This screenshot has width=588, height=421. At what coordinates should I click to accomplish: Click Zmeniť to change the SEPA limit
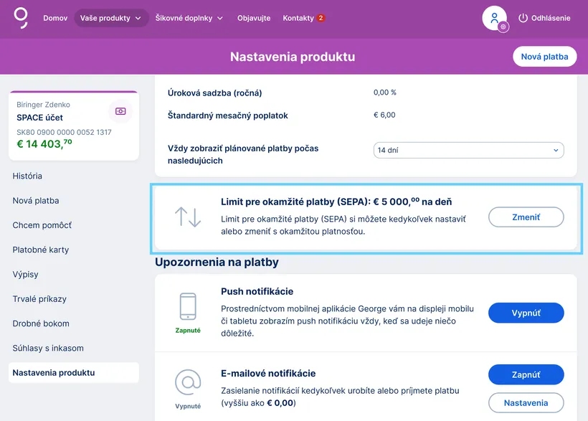tap(526, 217)
